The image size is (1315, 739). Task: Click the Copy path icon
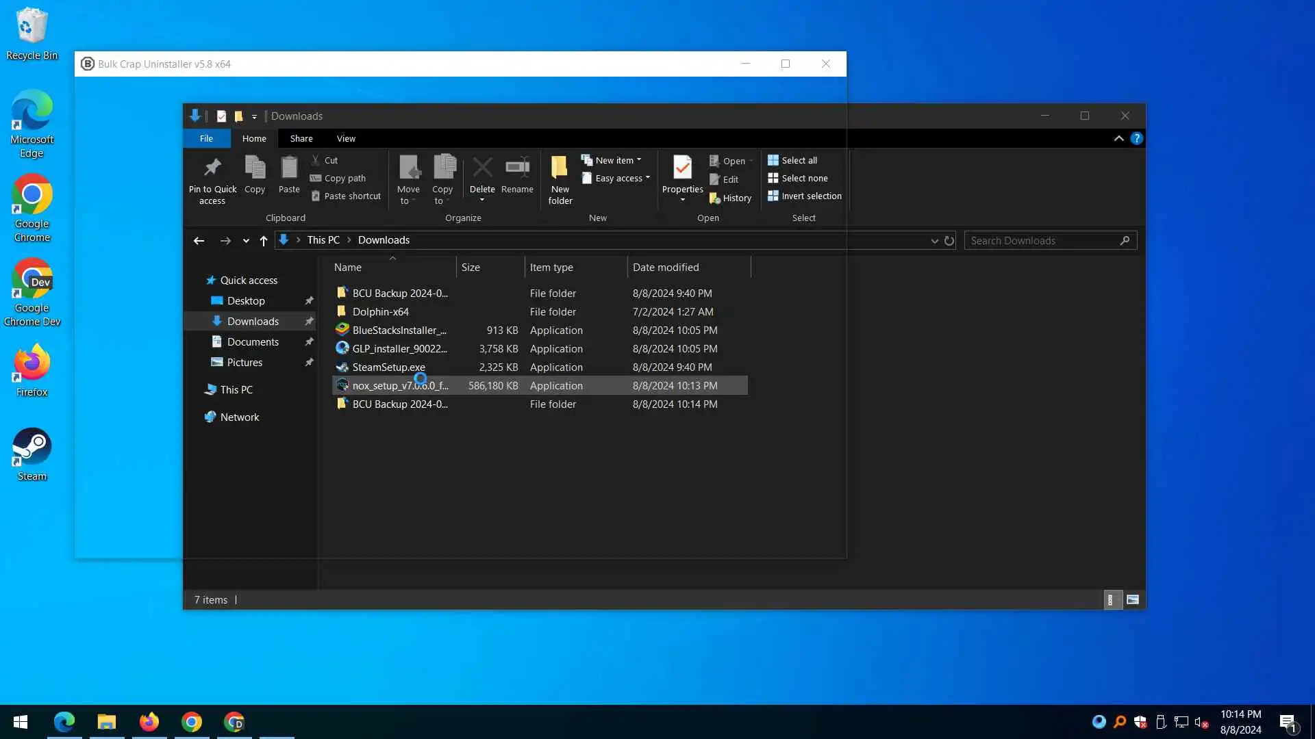click(316, 178)
